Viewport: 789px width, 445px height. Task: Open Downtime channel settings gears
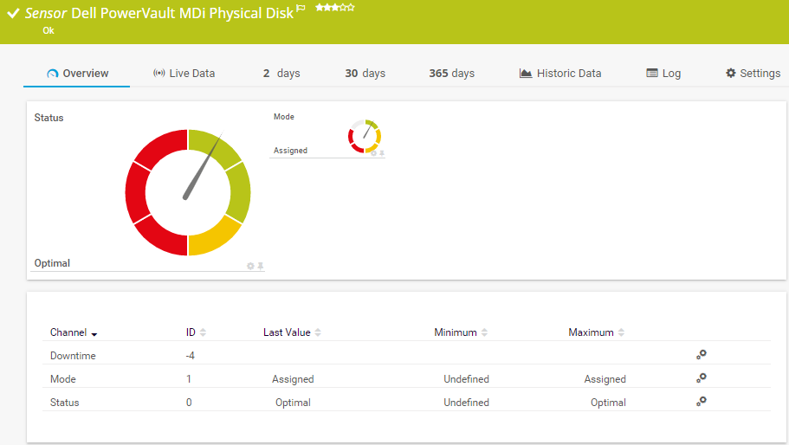point(701,355)
